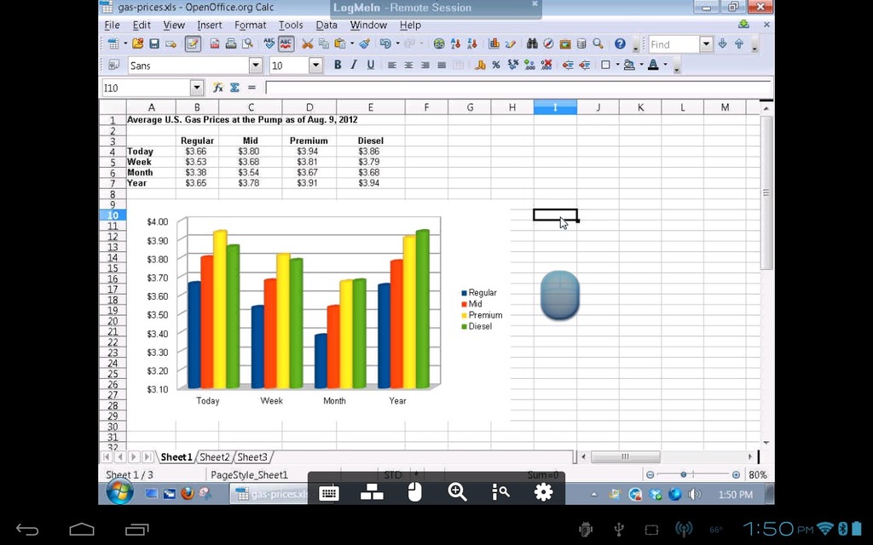Align cell contents left
This screenshot has width=873, height=545.
pos(392,65)
